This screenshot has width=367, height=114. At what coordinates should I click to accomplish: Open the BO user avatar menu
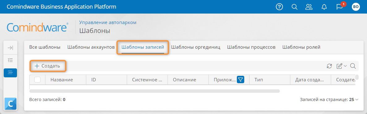pos(356,7)
